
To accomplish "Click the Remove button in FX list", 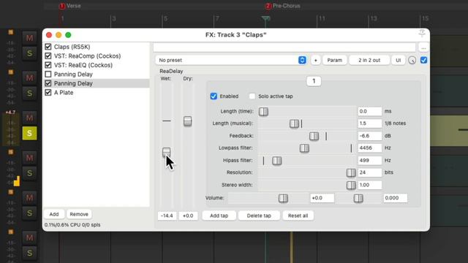I will tap(79, 214).
